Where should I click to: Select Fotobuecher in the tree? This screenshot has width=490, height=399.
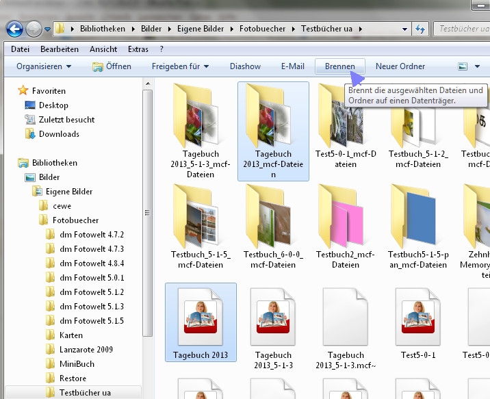[68, 220]
